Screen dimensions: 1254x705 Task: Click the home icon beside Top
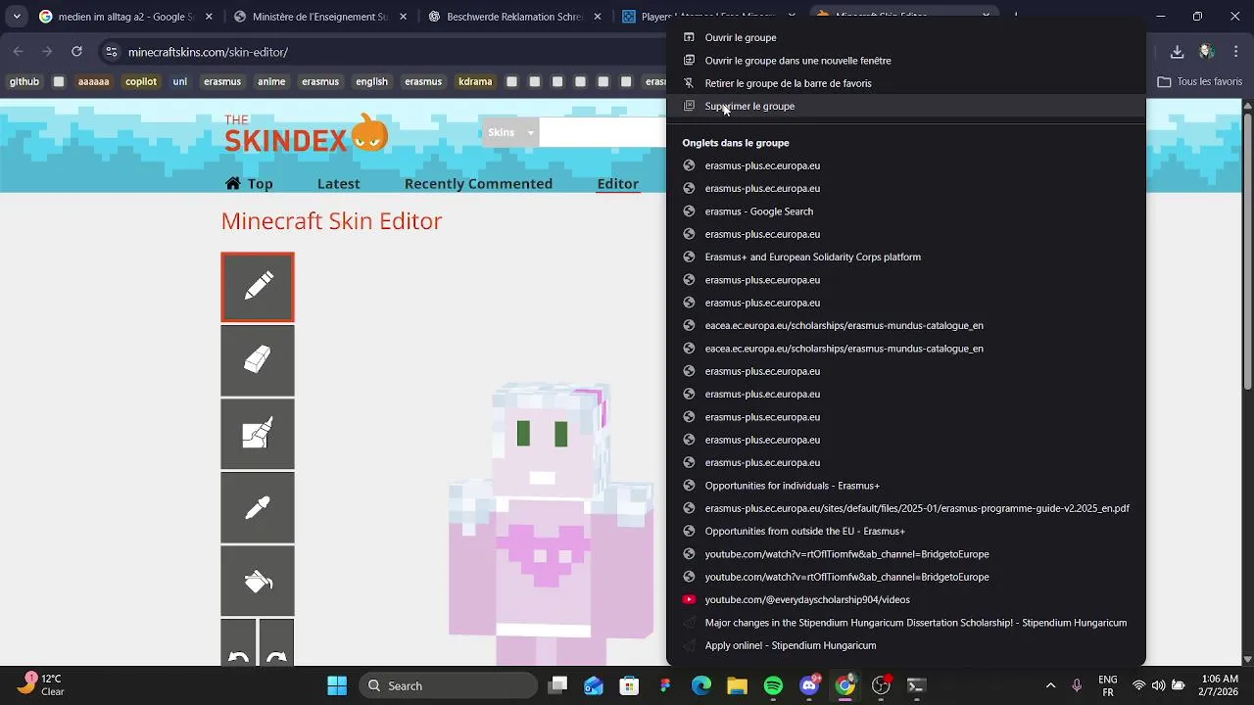pyautogui.click(x=233, y=183)
